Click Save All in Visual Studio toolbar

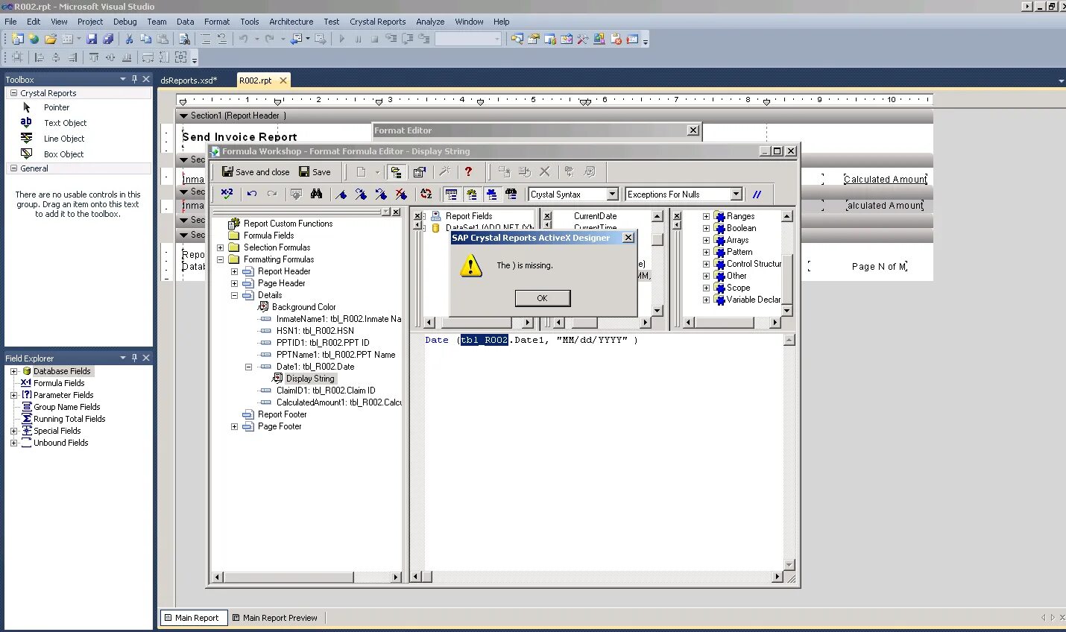point(108,39)
